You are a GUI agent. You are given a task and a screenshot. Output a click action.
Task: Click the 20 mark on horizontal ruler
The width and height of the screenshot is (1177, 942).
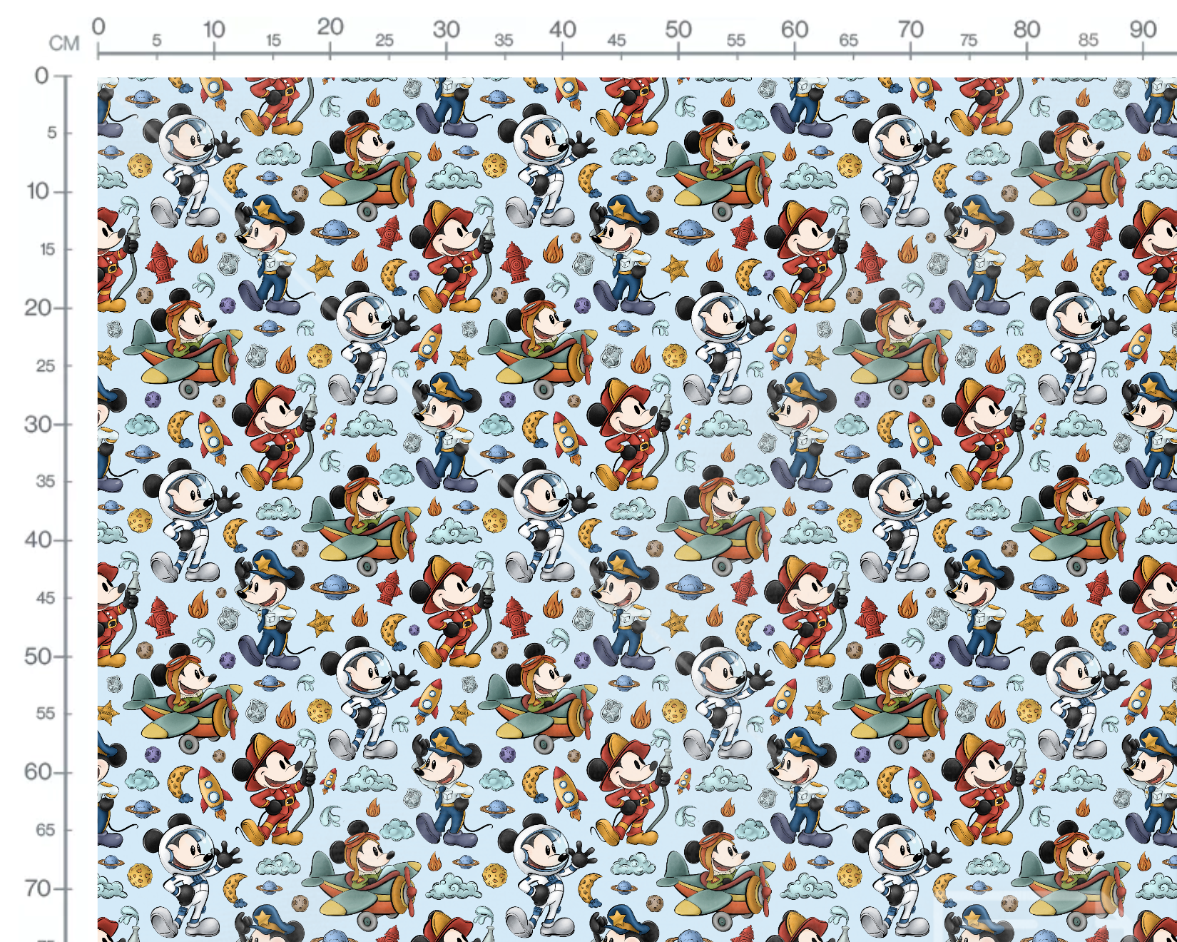[x=330, y=27]
